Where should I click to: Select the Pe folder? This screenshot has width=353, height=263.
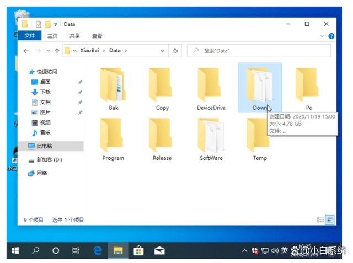(x=309, y=89)
